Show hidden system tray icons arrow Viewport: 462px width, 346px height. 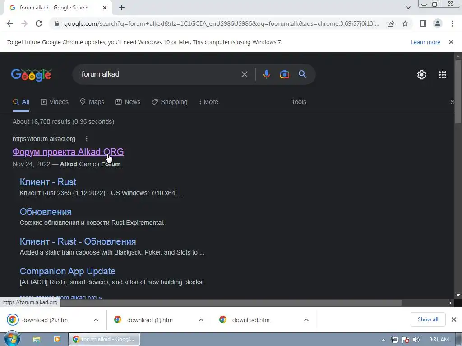click(x=383, y=340)
